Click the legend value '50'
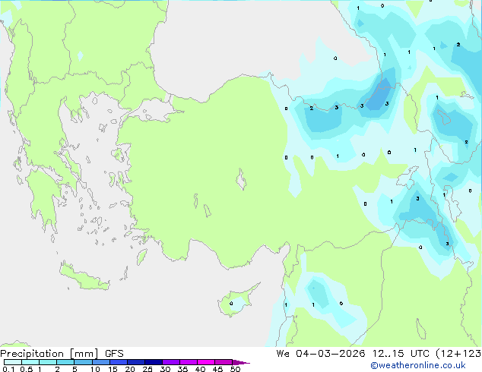The image size is (482, 372). [x=235, y=369]
